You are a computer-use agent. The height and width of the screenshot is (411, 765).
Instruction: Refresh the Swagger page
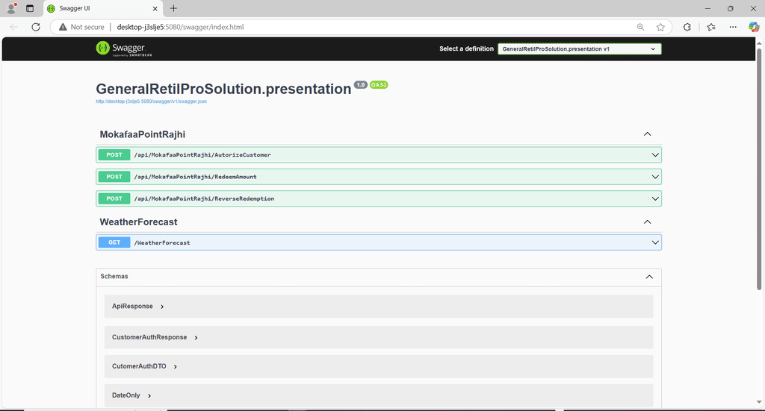(36, 27)
